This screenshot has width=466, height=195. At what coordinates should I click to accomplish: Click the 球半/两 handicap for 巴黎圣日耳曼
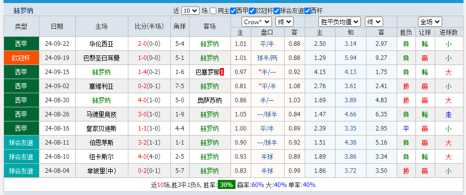point(267,58)
